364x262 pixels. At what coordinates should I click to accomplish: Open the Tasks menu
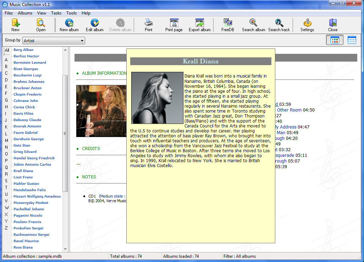tap(56, 13)
